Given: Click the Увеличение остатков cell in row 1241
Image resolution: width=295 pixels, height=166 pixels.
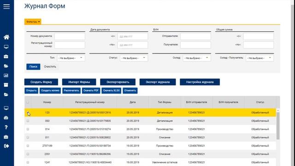Looking at the screenshot, I should pyautogui.click(x=165, y=162).
